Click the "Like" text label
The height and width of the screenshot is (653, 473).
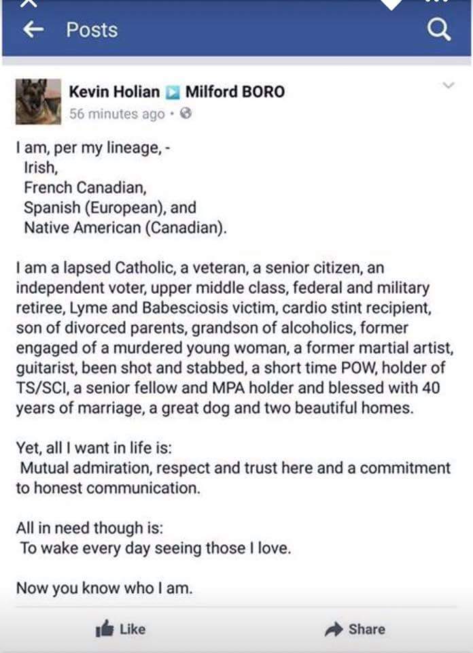click(x=133, y=629)
